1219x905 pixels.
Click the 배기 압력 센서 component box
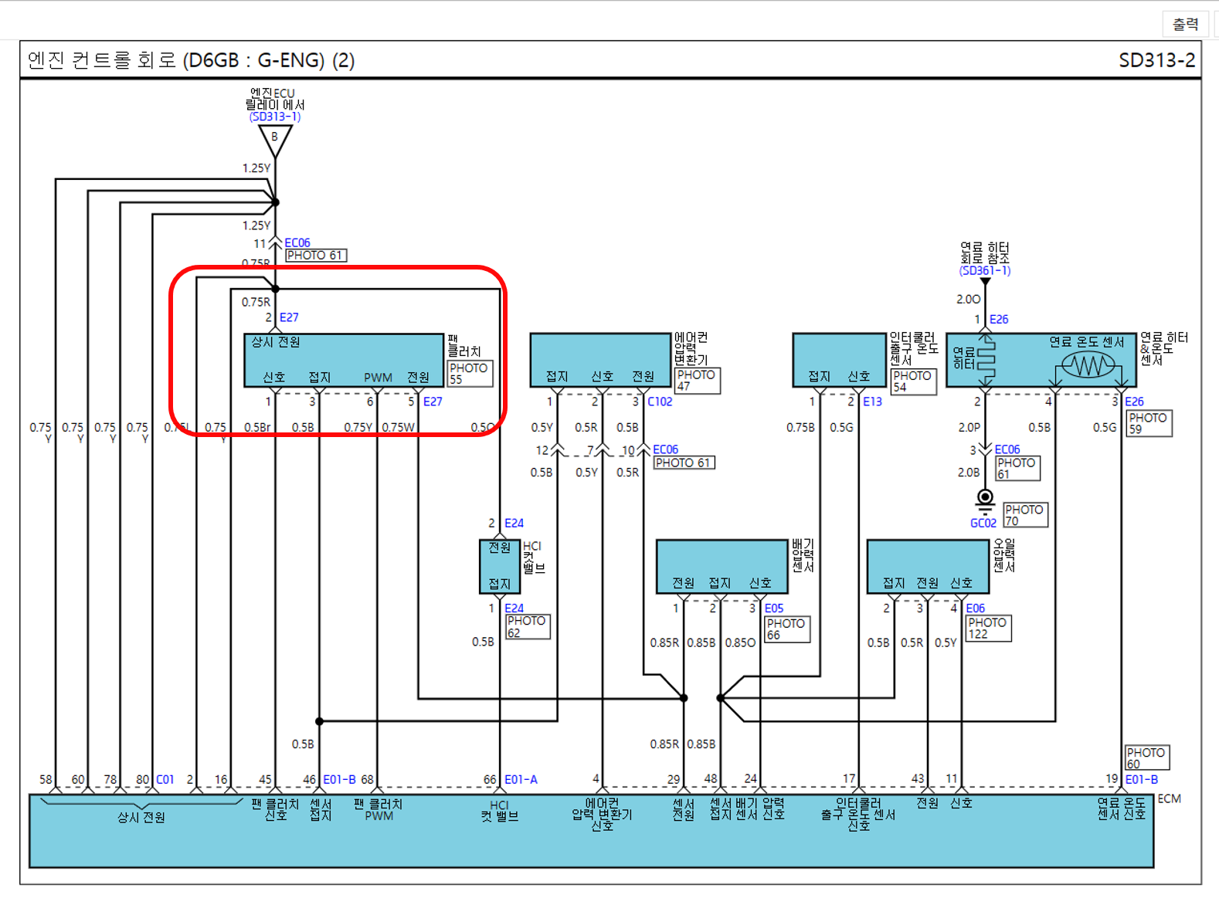pyautogui.click(x=722, y=566)
